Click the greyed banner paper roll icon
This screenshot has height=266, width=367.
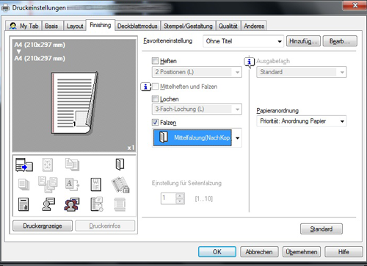click(x=120, y=204)
